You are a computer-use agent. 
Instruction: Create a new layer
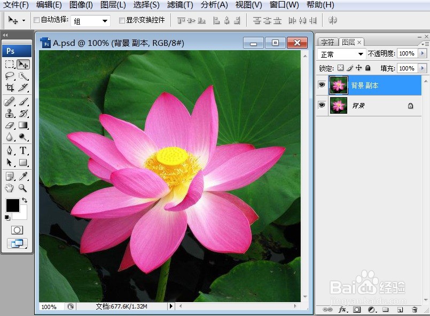click(x=400, y=310)
